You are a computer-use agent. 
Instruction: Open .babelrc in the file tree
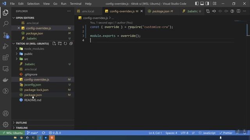tap(43, 64)
